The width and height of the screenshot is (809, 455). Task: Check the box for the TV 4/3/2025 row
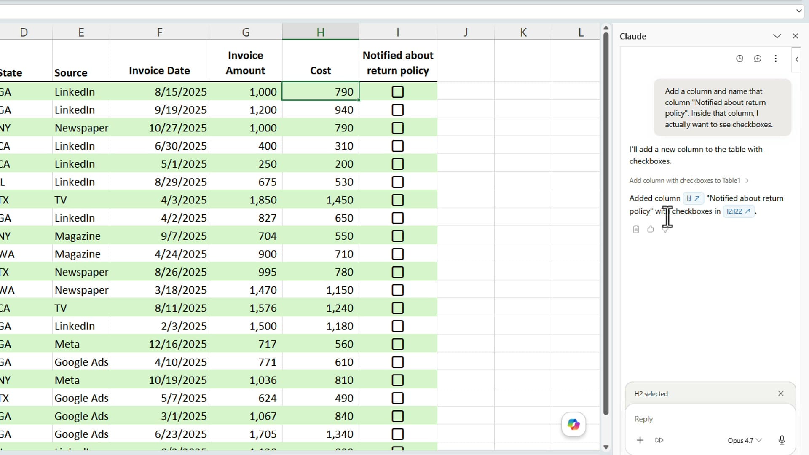coord(397,200)
